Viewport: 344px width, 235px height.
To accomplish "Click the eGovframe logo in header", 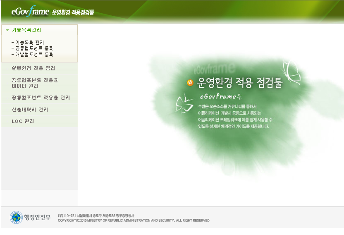I will 30,12.
